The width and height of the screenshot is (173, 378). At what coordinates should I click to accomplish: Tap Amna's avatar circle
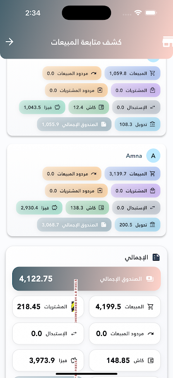[153, 156]
